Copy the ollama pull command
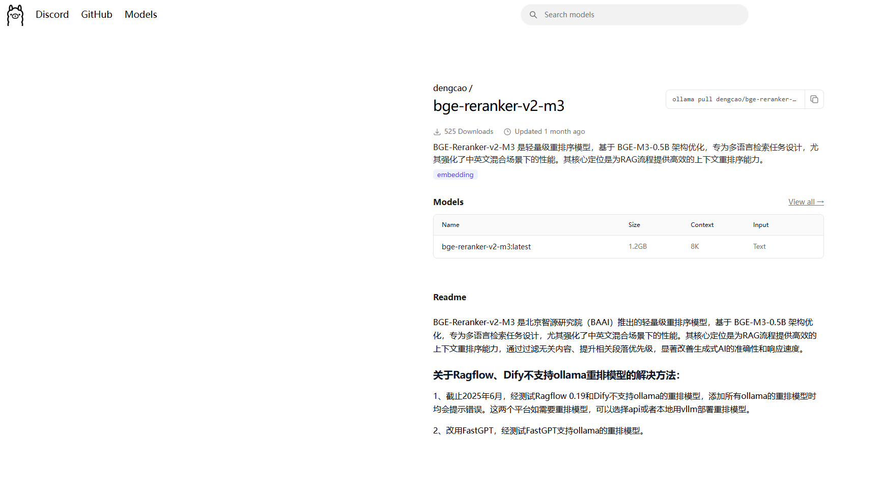The height and width of the screenshot is (491, 883). [814, 99]
